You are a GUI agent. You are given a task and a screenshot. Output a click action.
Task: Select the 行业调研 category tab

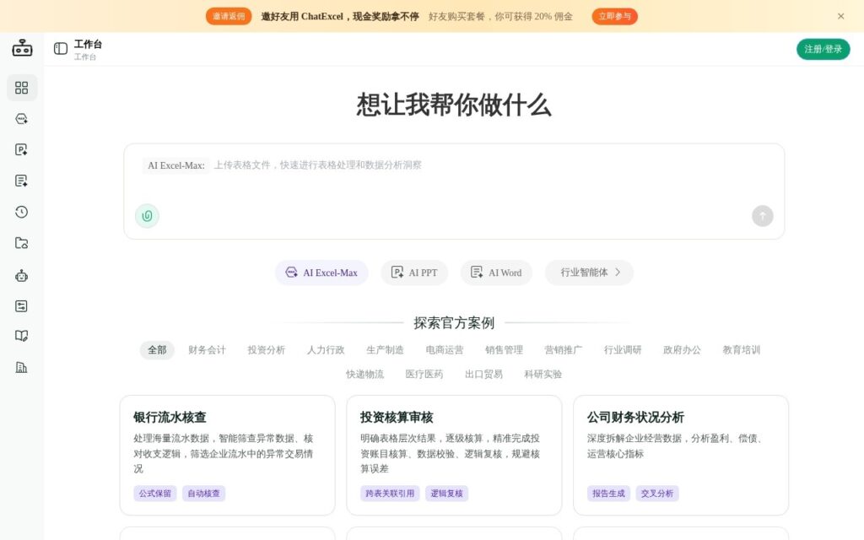[623, 350]
